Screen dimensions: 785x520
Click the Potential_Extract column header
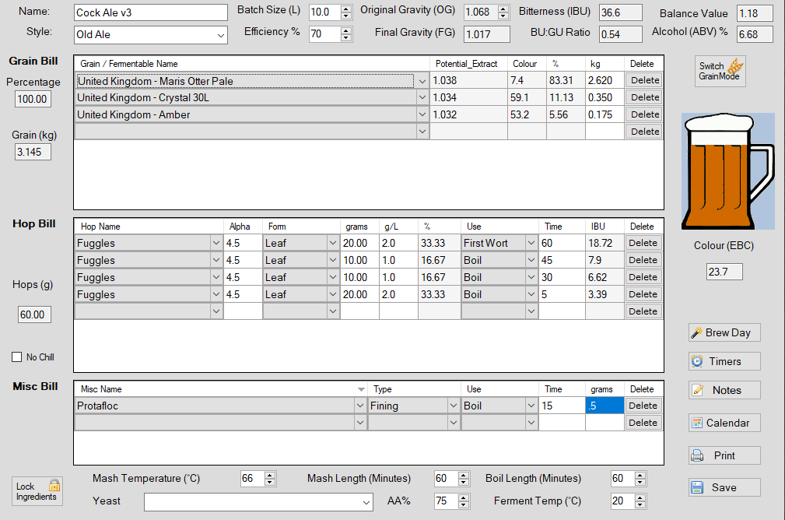[x=466, y=64]
